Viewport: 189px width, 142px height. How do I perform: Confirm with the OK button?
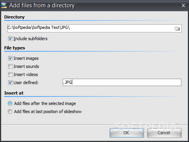pos(127,133)
